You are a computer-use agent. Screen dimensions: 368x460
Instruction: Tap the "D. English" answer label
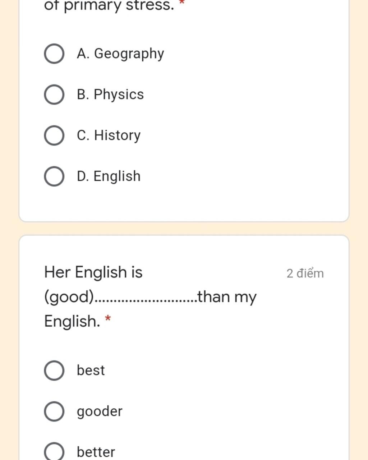[109, 176]
